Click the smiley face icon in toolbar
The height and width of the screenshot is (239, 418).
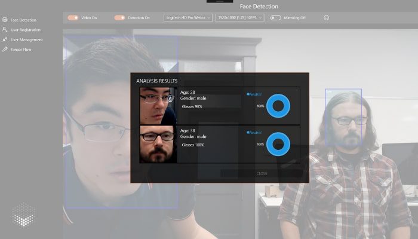point(327,17)
